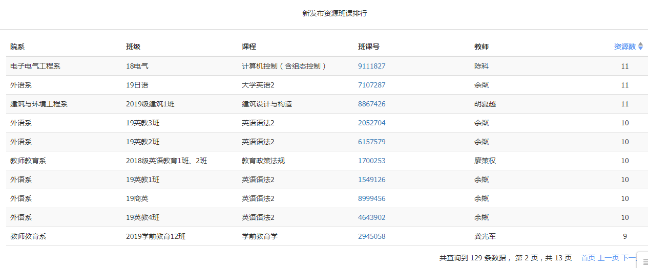Select the 2019学前教育12班 row cell
This screenshot has width=648, height=268.
(x=156, y=236)
